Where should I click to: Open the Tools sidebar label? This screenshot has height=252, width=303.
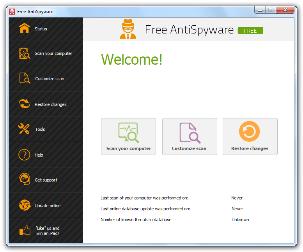click(40, 129)
